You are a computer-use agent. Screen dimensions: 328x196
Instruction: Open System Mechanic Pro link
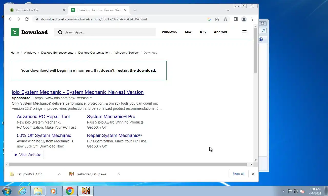tap(111, 117)
